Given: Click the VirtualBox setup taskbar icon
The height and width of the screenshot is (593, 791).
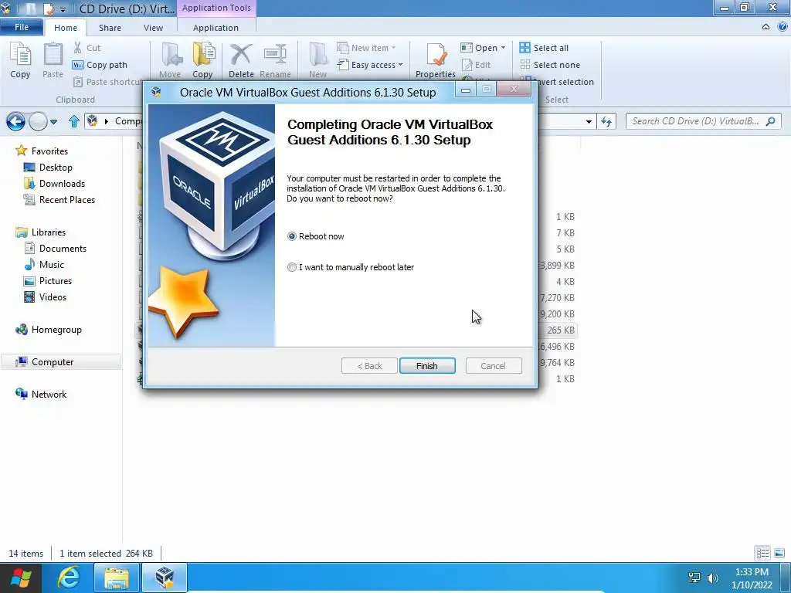Looking at the screenshot, I should (165, 578).
